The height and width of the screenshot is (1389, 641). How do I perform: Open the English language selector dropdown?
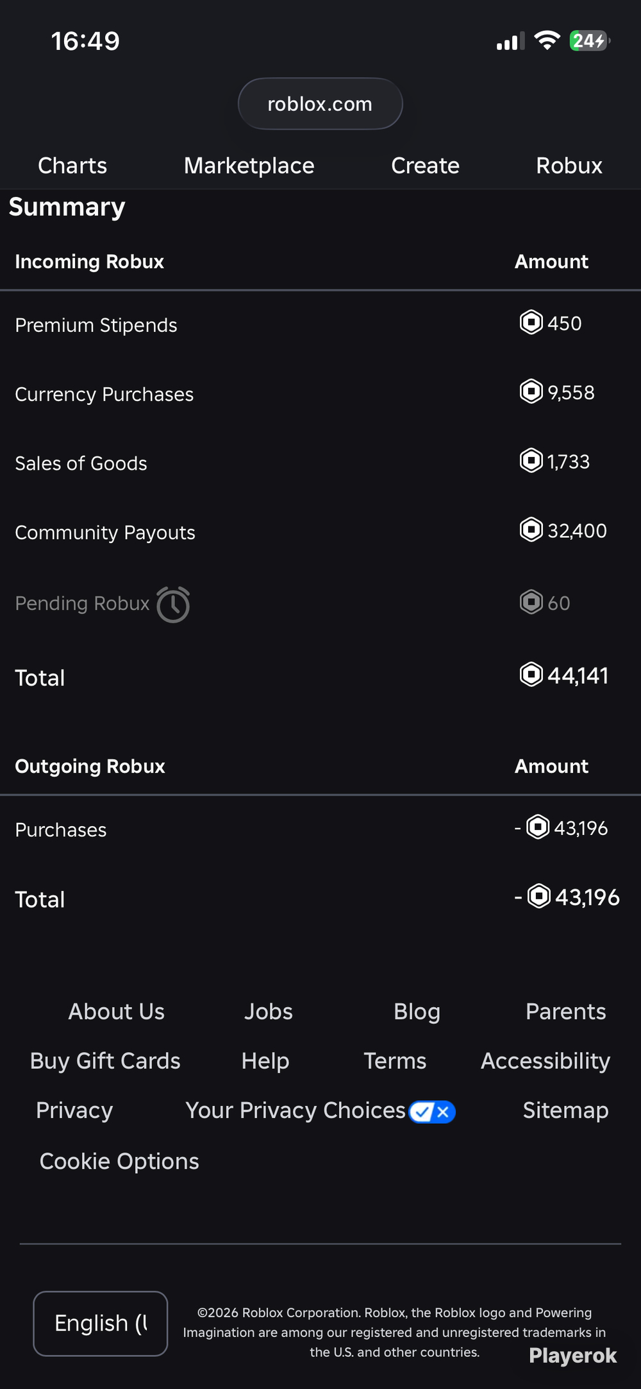click(101, 1324)
